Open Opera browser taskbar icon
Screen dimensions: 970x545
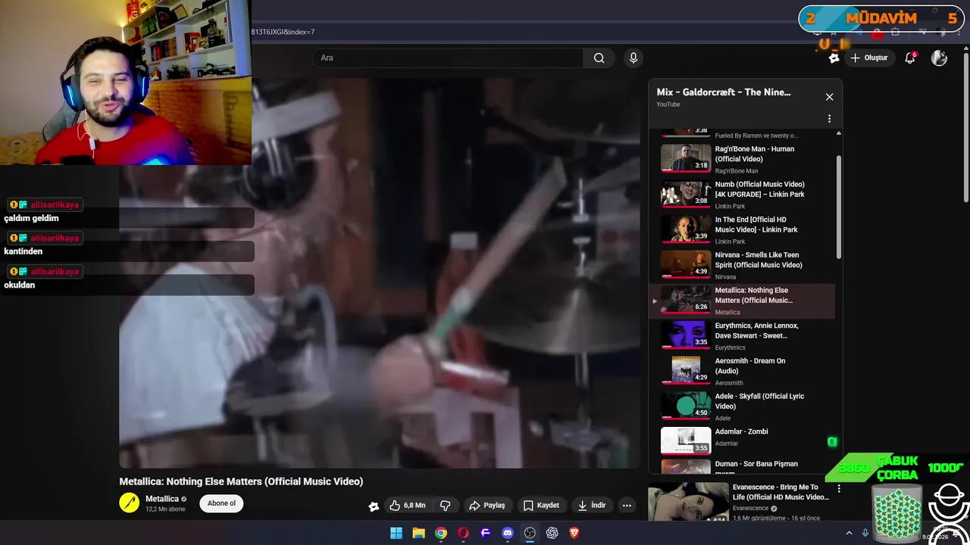click(463, 533)
